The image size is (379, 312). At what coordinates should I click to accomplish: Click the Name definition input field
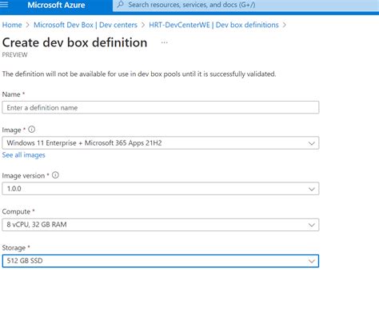coord(161,107)
